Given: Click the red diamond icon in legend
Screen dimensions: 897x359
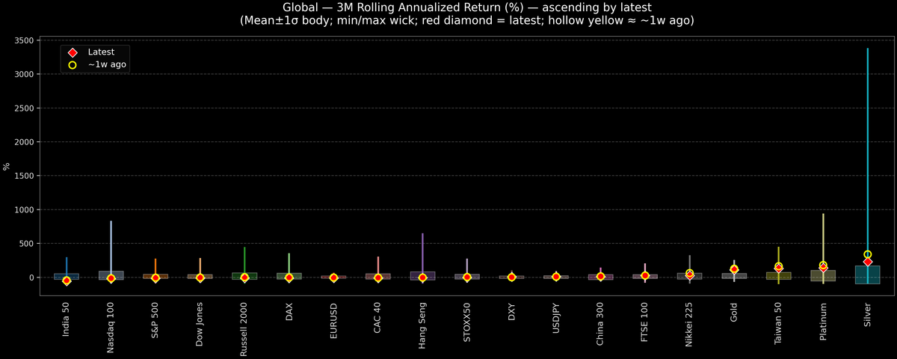Looking at the screenshot, I should tap(73, 52).
